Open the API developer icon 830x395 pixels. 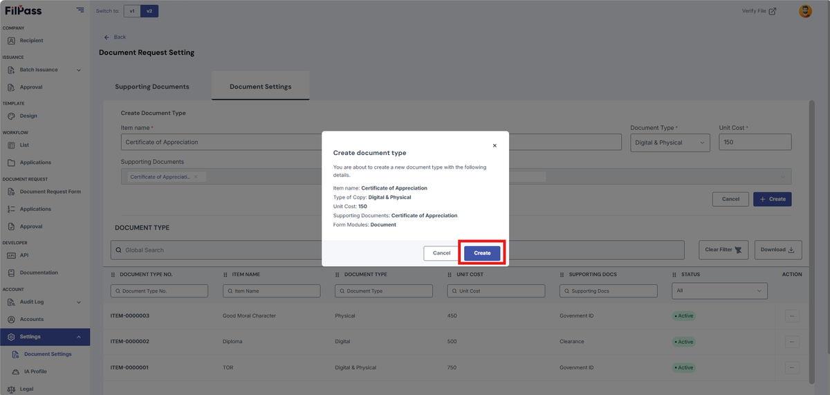(11, 255)
